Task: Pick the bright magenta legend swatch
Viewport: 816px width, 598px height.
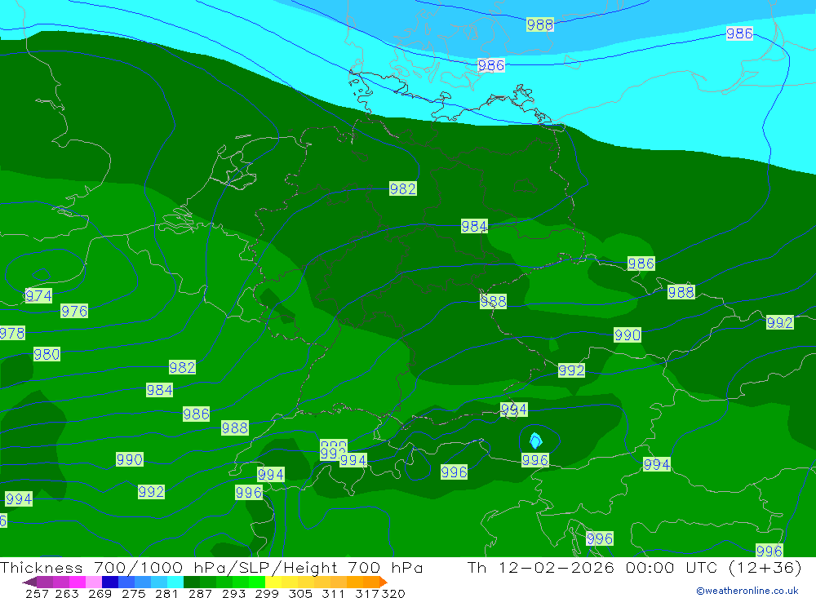Action: point(78,582)
